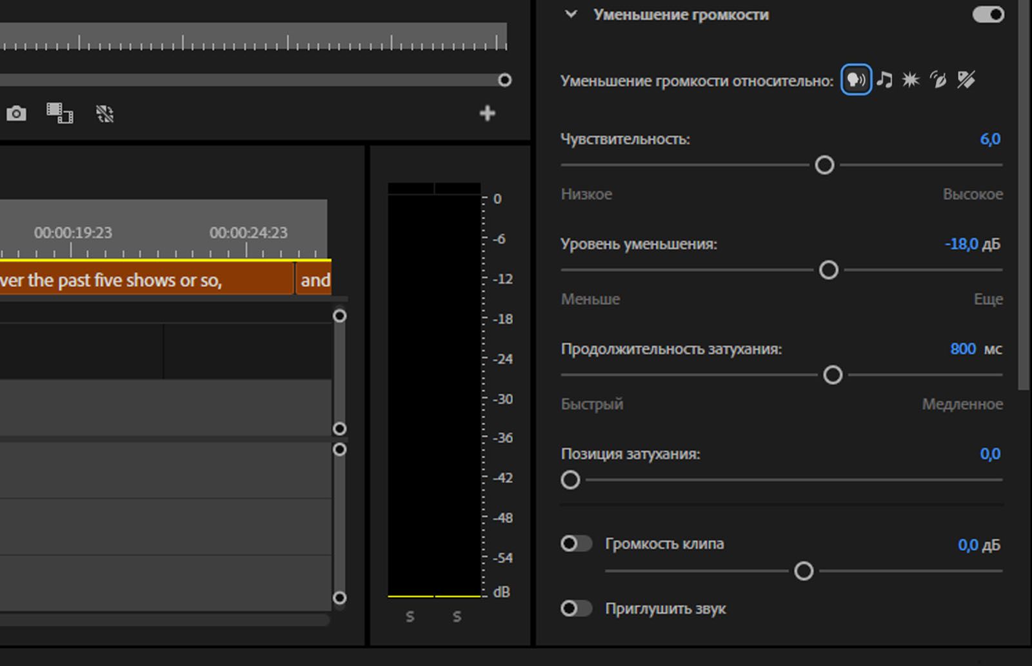Click the upper handle of the video tracks zoom bar
This screenshot has width=1032, height=666.
[339, 316]
